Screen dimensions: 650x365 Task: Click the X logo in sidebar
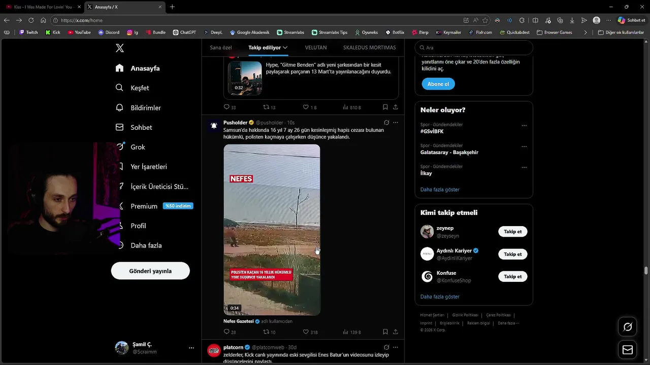point(120,48)
